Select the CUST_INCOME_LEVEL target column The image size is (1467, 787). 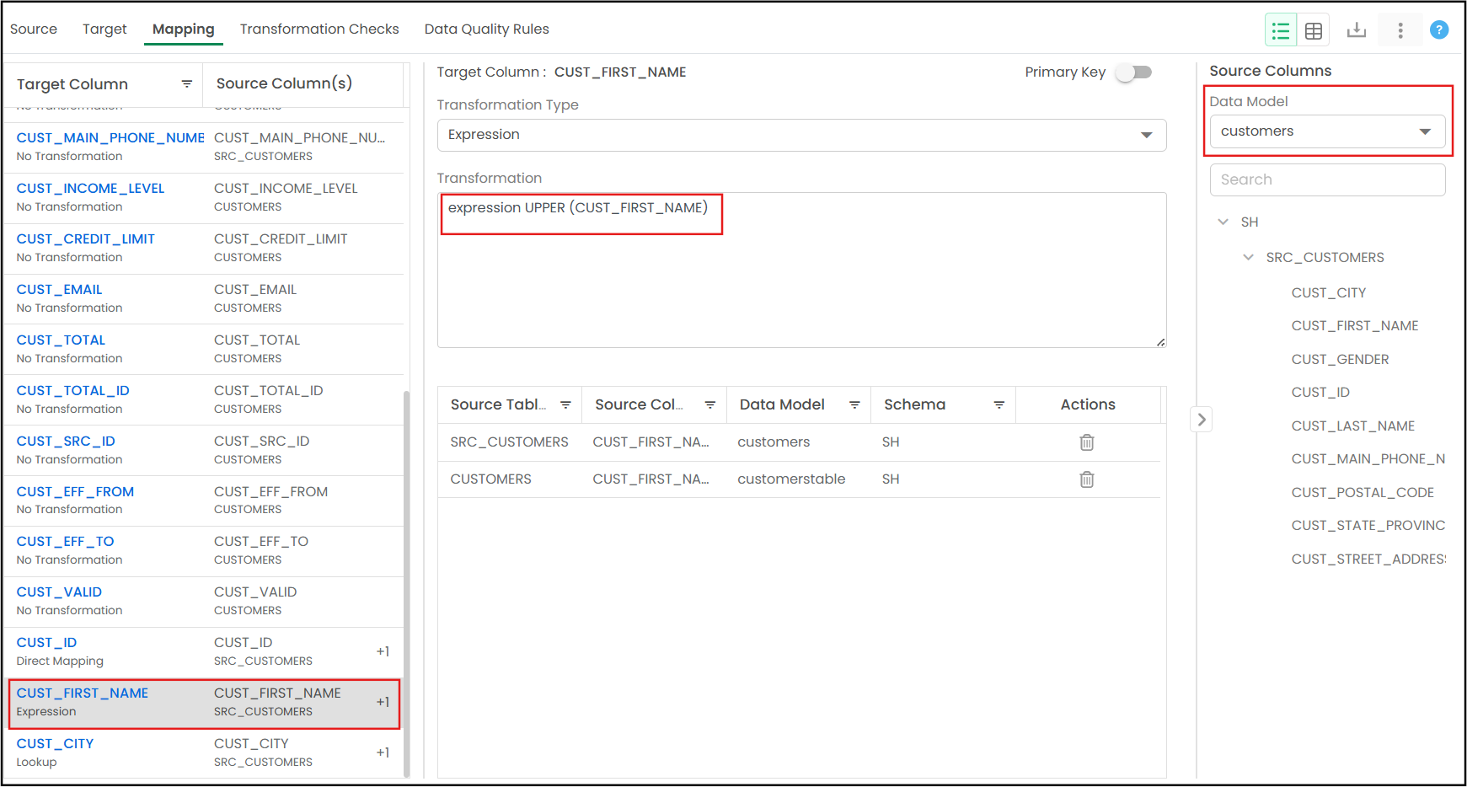point(90,189)
